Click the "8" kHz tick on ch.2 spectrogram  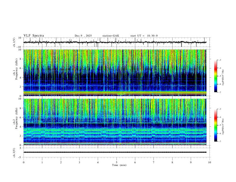tap(21, 108)
